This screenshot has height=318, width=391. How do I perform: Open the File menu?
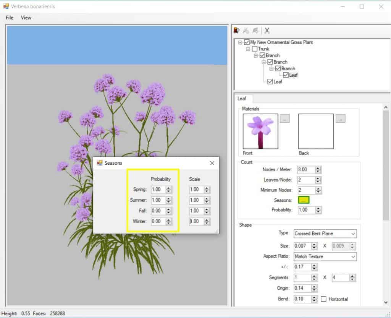pyautogui.click(x=10, y=18)
